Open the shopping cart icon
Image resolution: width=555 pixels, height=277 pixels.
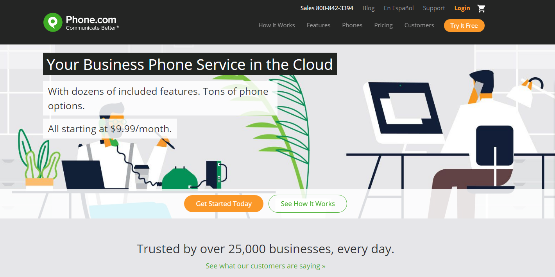481,8
